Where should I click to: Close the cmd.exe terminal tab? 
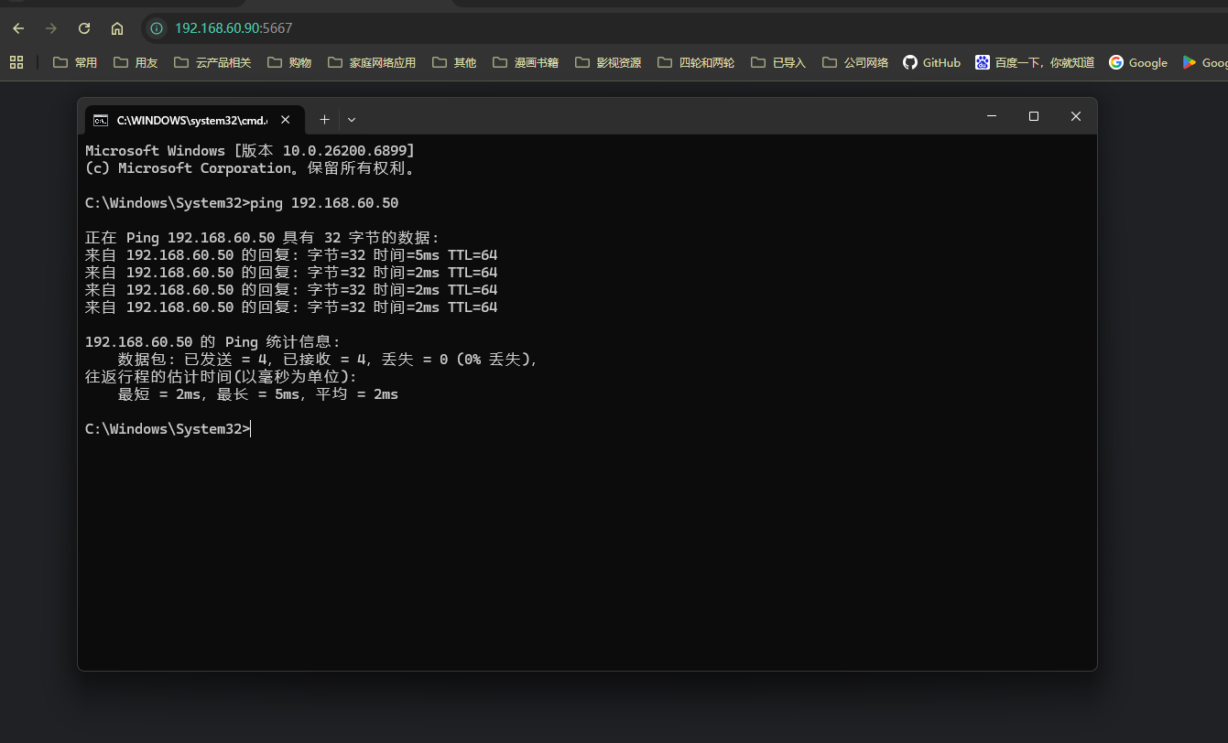click(x=286, y=119)
